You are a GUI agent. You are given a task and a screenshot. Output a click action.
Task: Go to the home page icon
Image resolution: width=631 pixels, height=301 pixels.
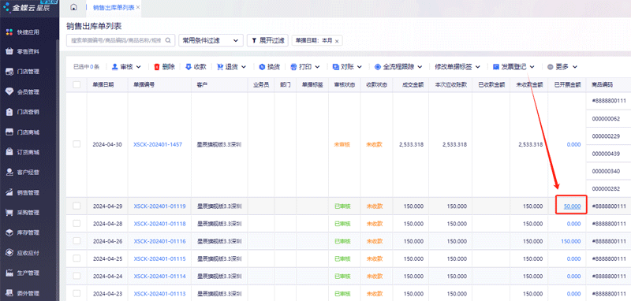pos(73,7)
